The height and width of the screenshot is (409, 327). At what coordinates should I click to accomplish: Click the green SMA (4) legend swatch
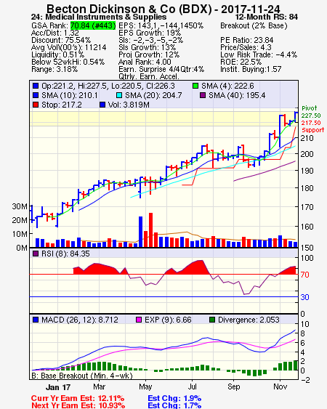click(195, 86)
